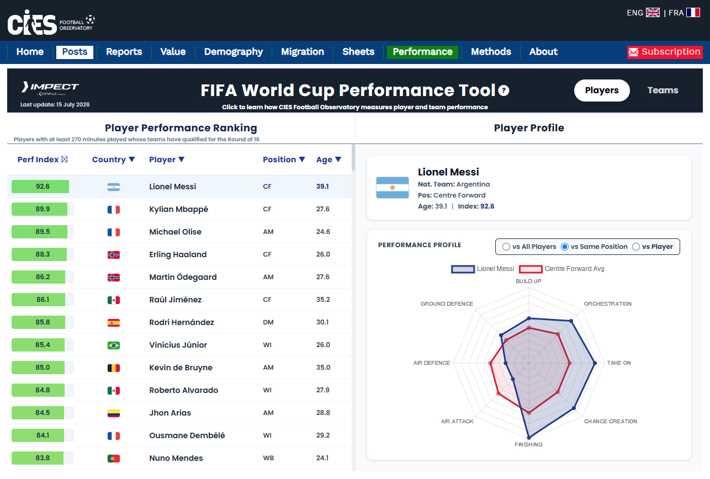Open the Migration menu item
The width and height of the screenshot is (710, 479).
303,52
